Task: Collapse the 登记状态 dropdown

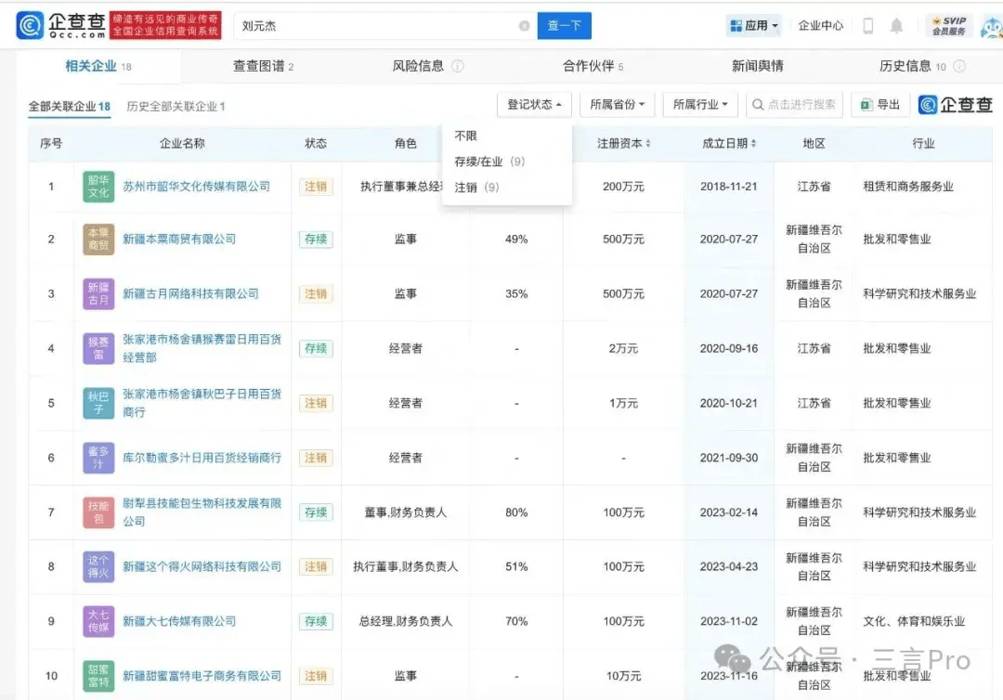Action: pyautogui.click(x=534, y=104)
